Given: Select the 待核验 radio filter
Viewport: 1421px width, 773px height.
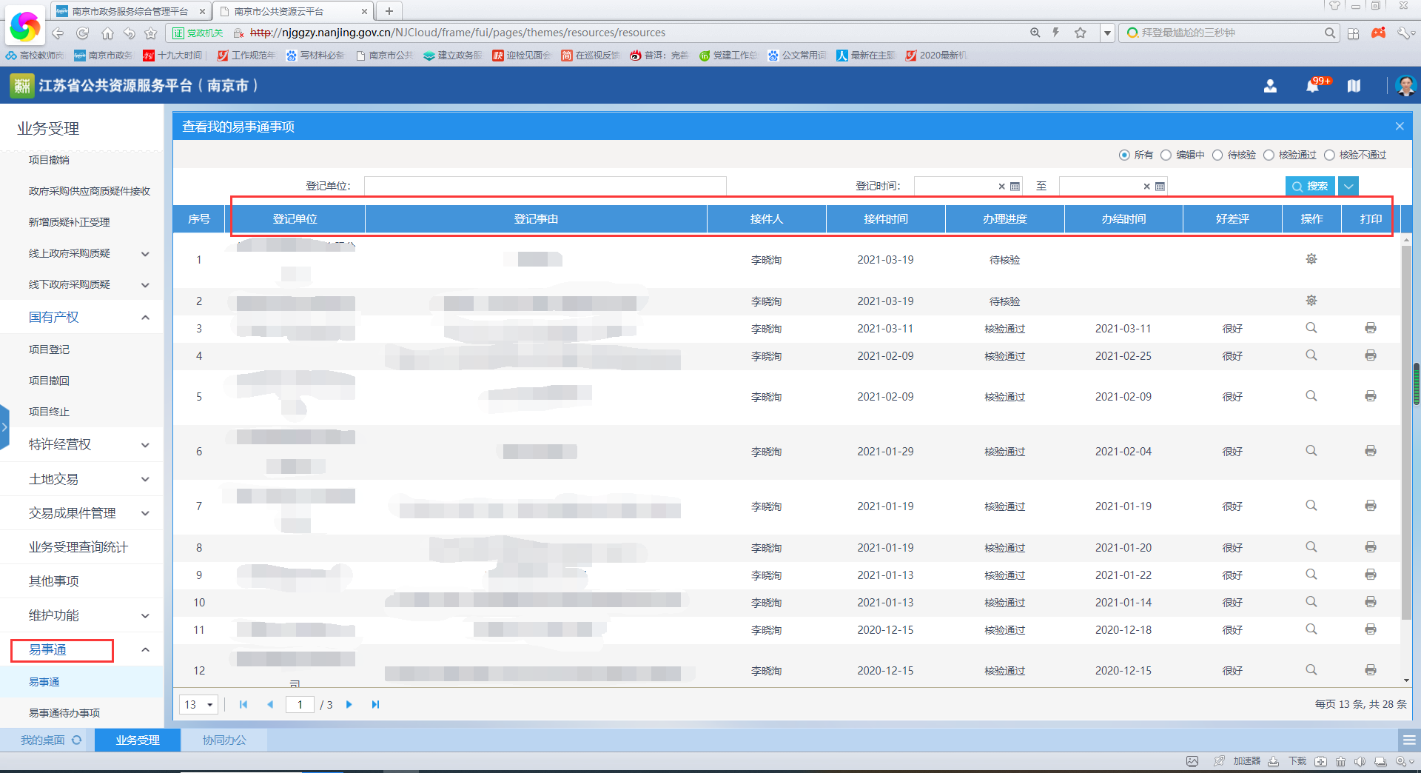Looking at the screenshot, I should point(1217,155).
